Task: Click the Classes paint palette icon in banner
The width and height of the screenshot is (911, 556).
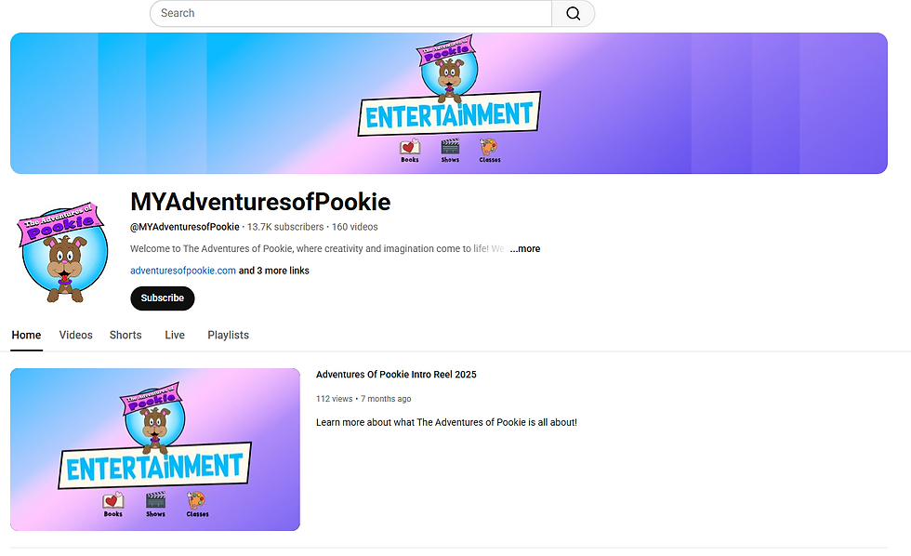Action: [489, 150]
